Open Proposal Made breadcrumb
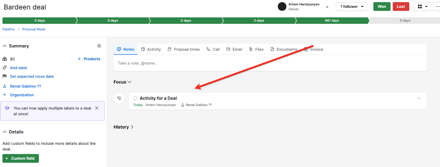The height and width of the screenshot is (167, 440). click(34, 29)
